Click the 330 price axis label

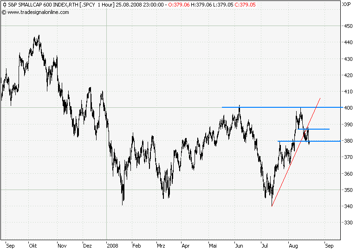tap(348, 223)
